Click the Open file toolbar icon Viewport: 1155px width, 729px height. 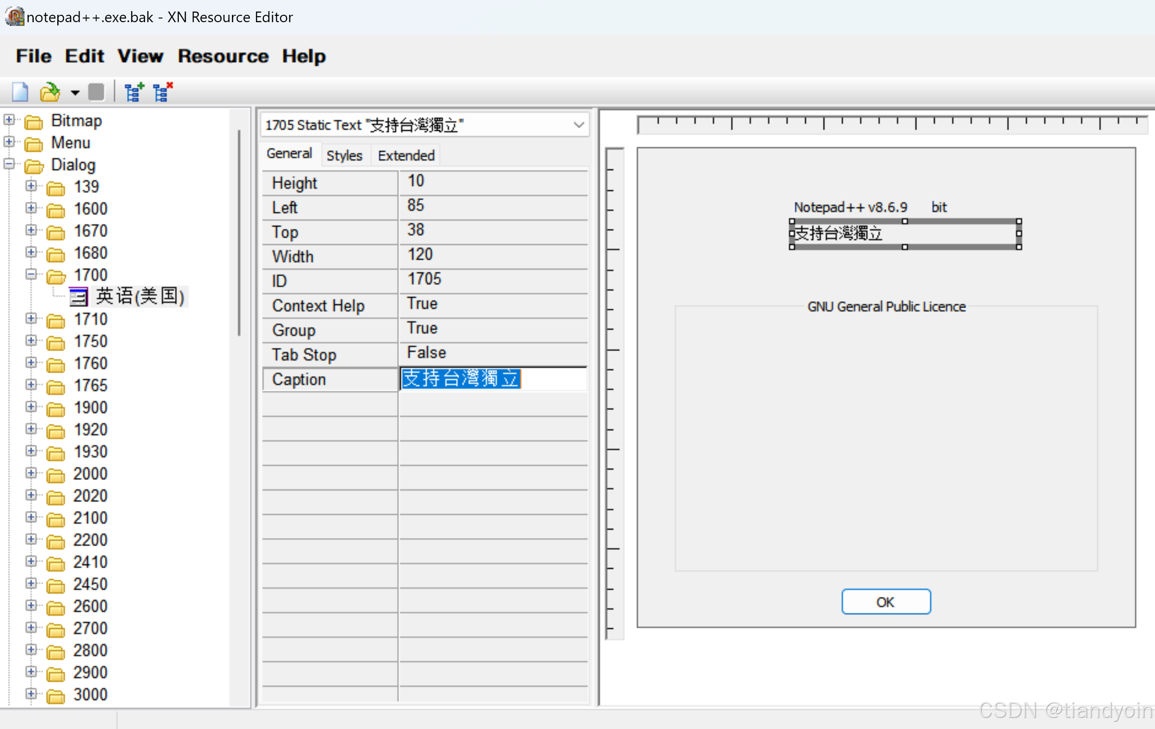click(50, 91)
